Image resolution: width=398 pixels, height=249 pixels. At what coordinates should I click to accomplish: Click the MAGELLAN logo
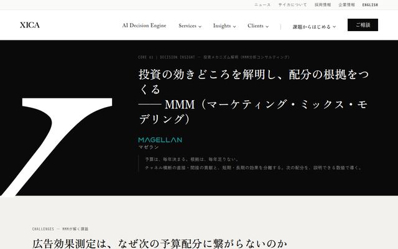[160, 139]
